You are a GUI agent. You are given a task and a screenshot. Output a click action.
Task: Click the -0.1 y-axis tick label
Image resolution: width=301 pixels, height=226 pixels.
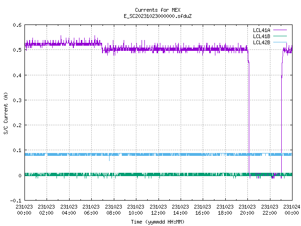(x=16, y=201)
